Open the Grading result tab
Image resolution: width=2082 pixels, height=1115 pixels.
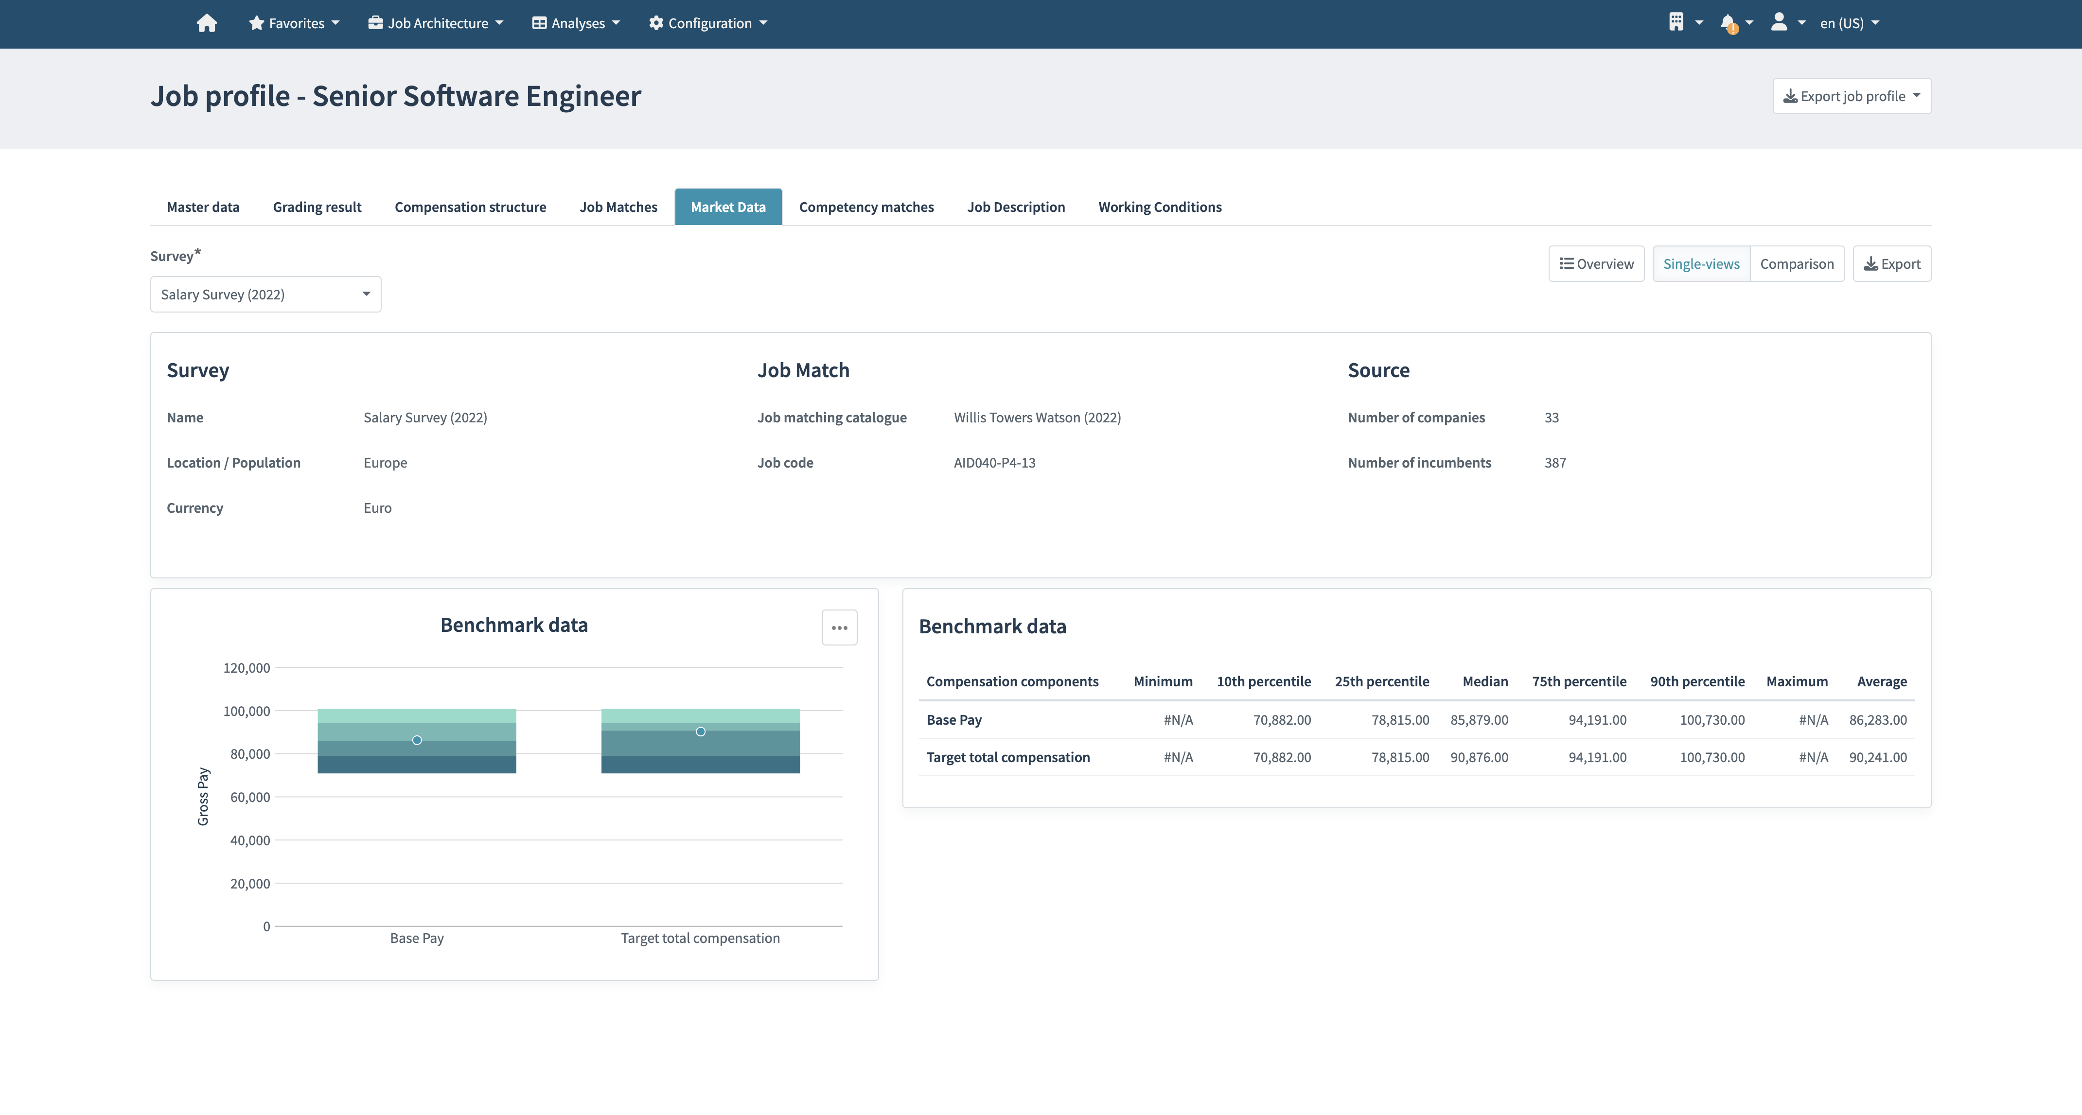pyautogui.click(x=317, y=207)
